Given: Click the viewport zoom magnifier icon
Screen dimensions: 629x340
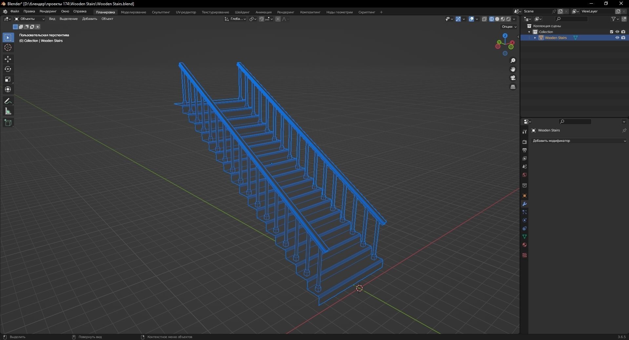Looking at the screenshot, I should coord(513,60).
